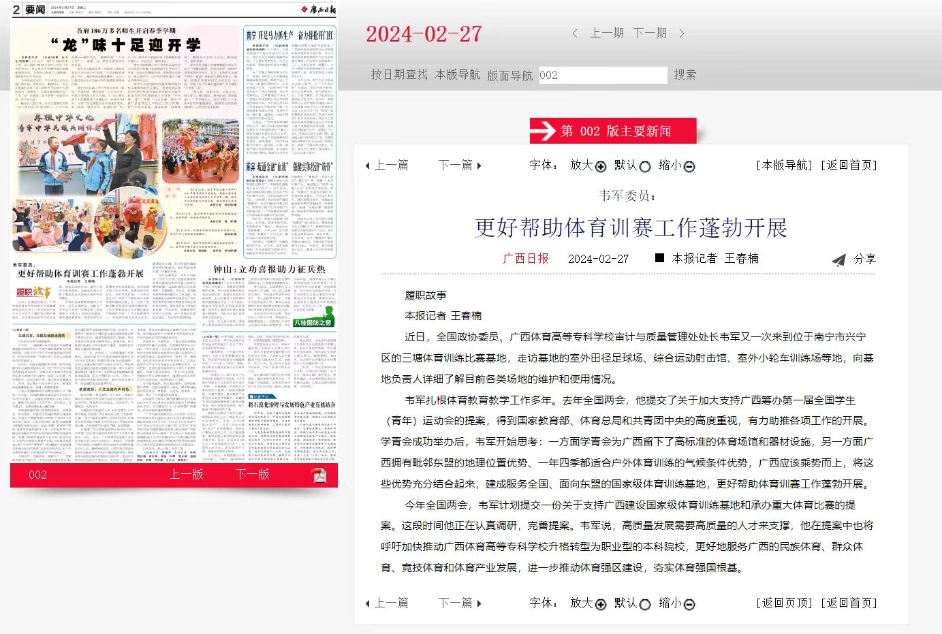The width and height of the screenshot is (942, 634).
Task: Click the next issue right chevron
Action: pyautogui.click(x=681, y=33)
